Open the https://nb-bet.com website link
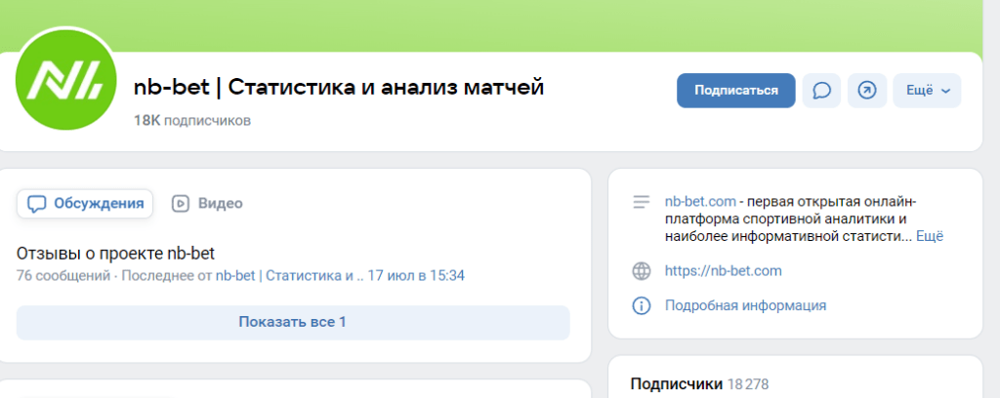 point(724,271)
